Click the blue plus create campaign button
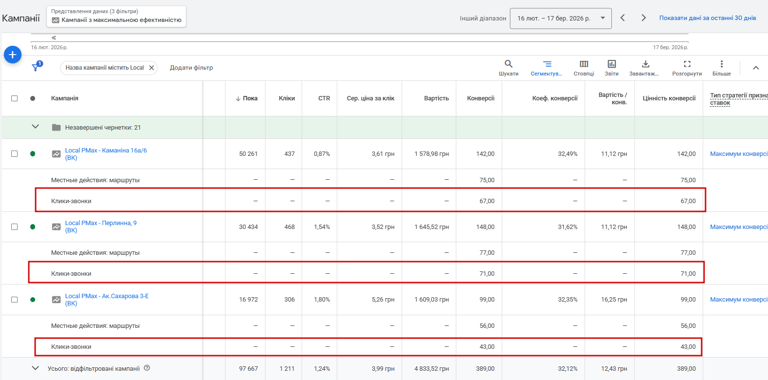The height and width of the screenshot is (380, 768). coord(13,55)
